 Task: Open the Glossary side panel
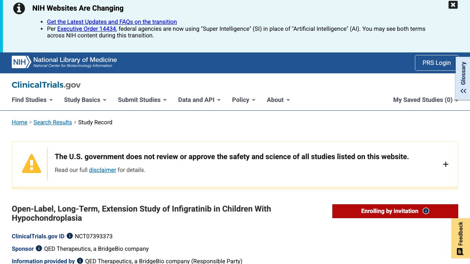[463, 78]
